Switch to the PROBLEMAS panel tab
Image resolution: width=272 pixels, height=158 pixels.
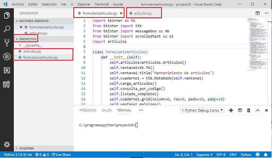point(88,110)
